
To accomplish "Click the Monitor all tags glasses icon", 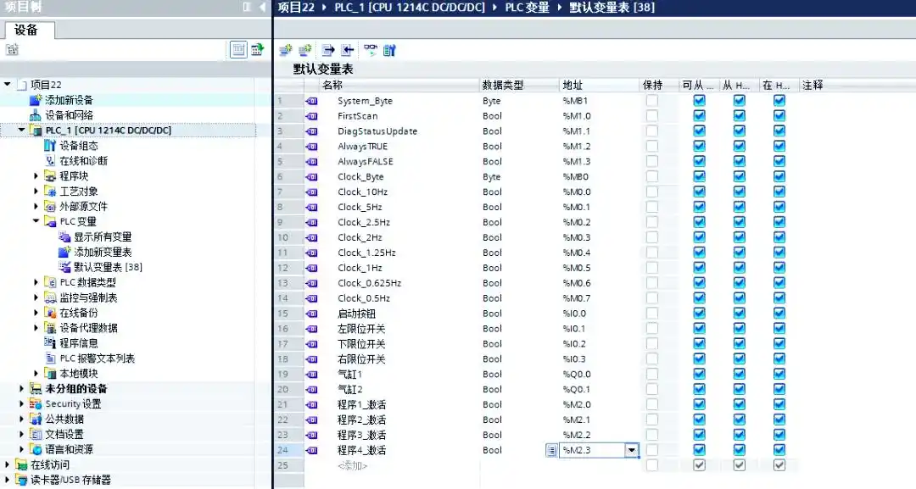I will tap(371, 49).
